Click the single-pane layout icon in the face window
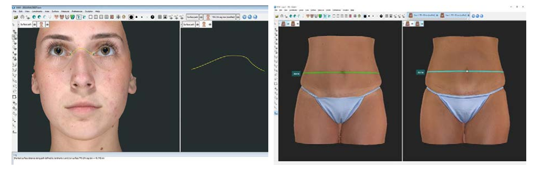This screenshot has width=542, height=171. point(90,17)
